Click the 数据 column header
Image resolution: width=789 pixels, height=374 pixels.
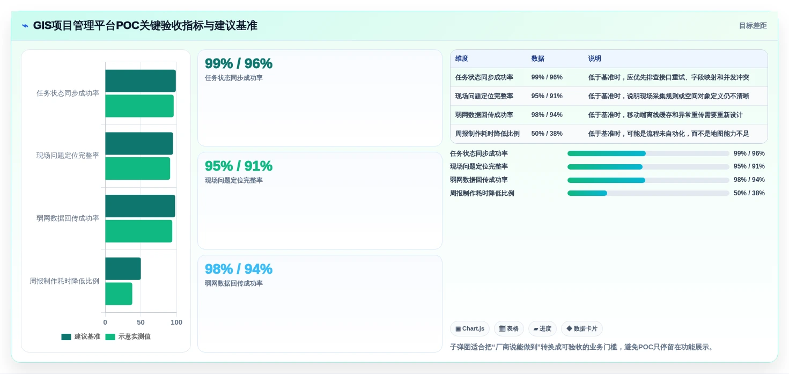pos(538,59)
